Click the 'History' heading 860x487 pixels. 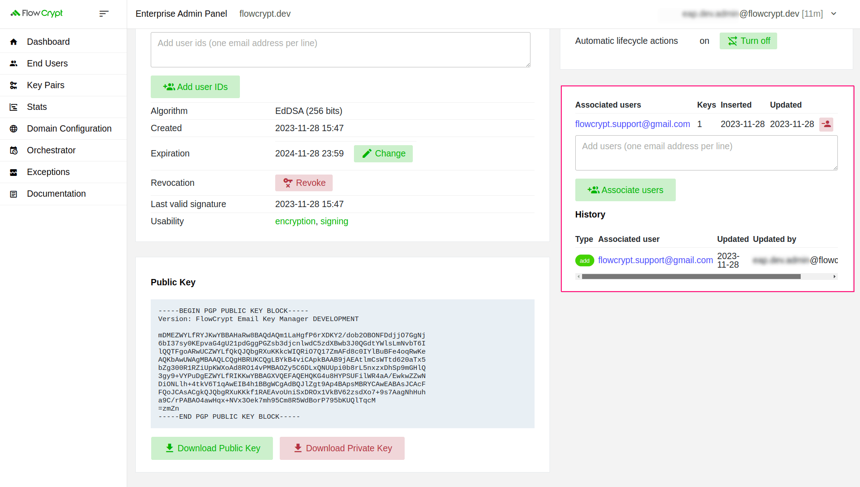[590, 214]
